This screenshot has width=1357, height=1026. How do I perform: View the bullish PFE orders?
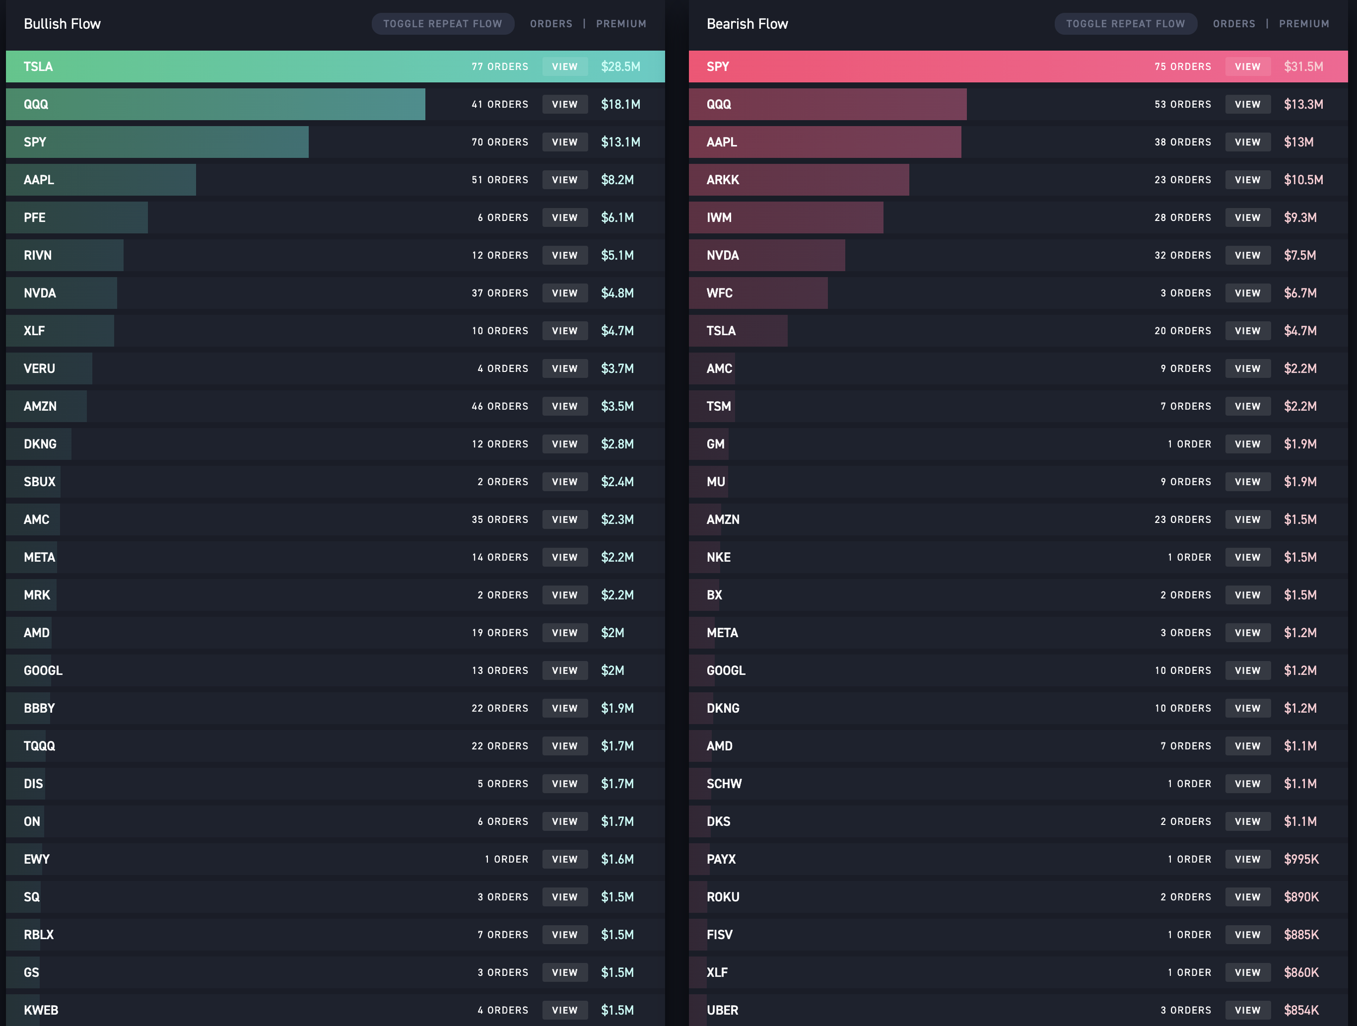click(x=565, y=217)
